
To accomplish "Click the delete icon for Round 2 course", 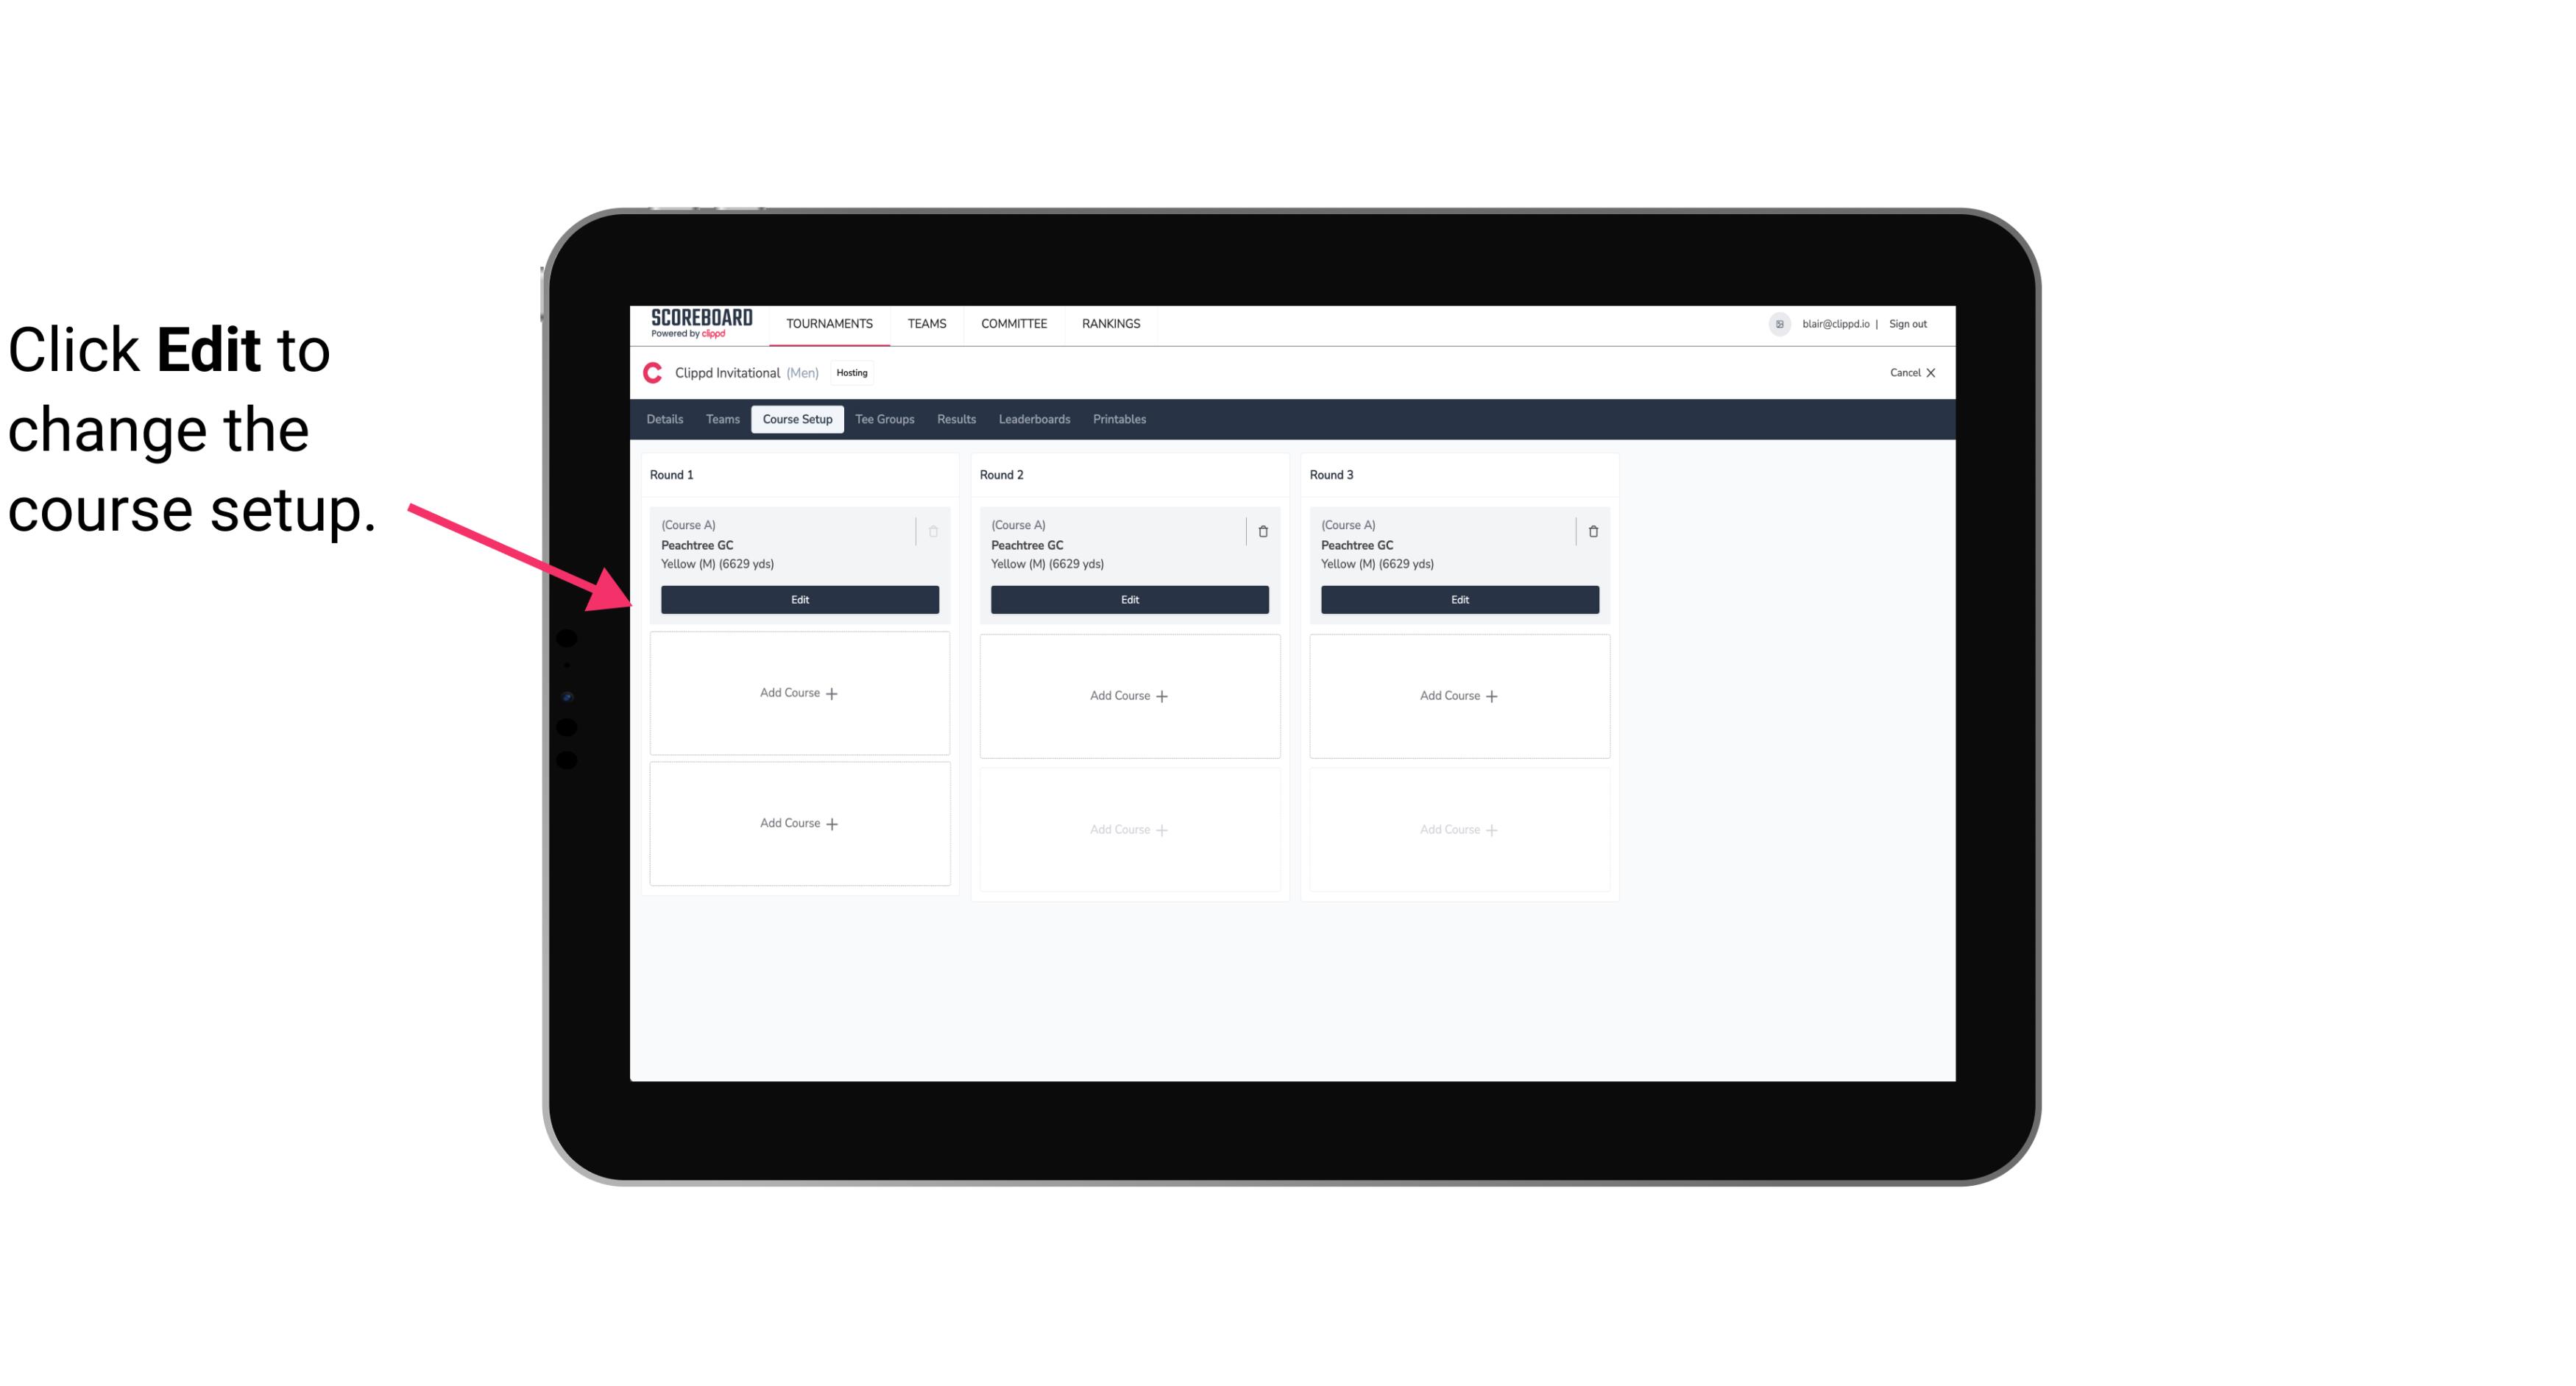I will coord(1262,531).
